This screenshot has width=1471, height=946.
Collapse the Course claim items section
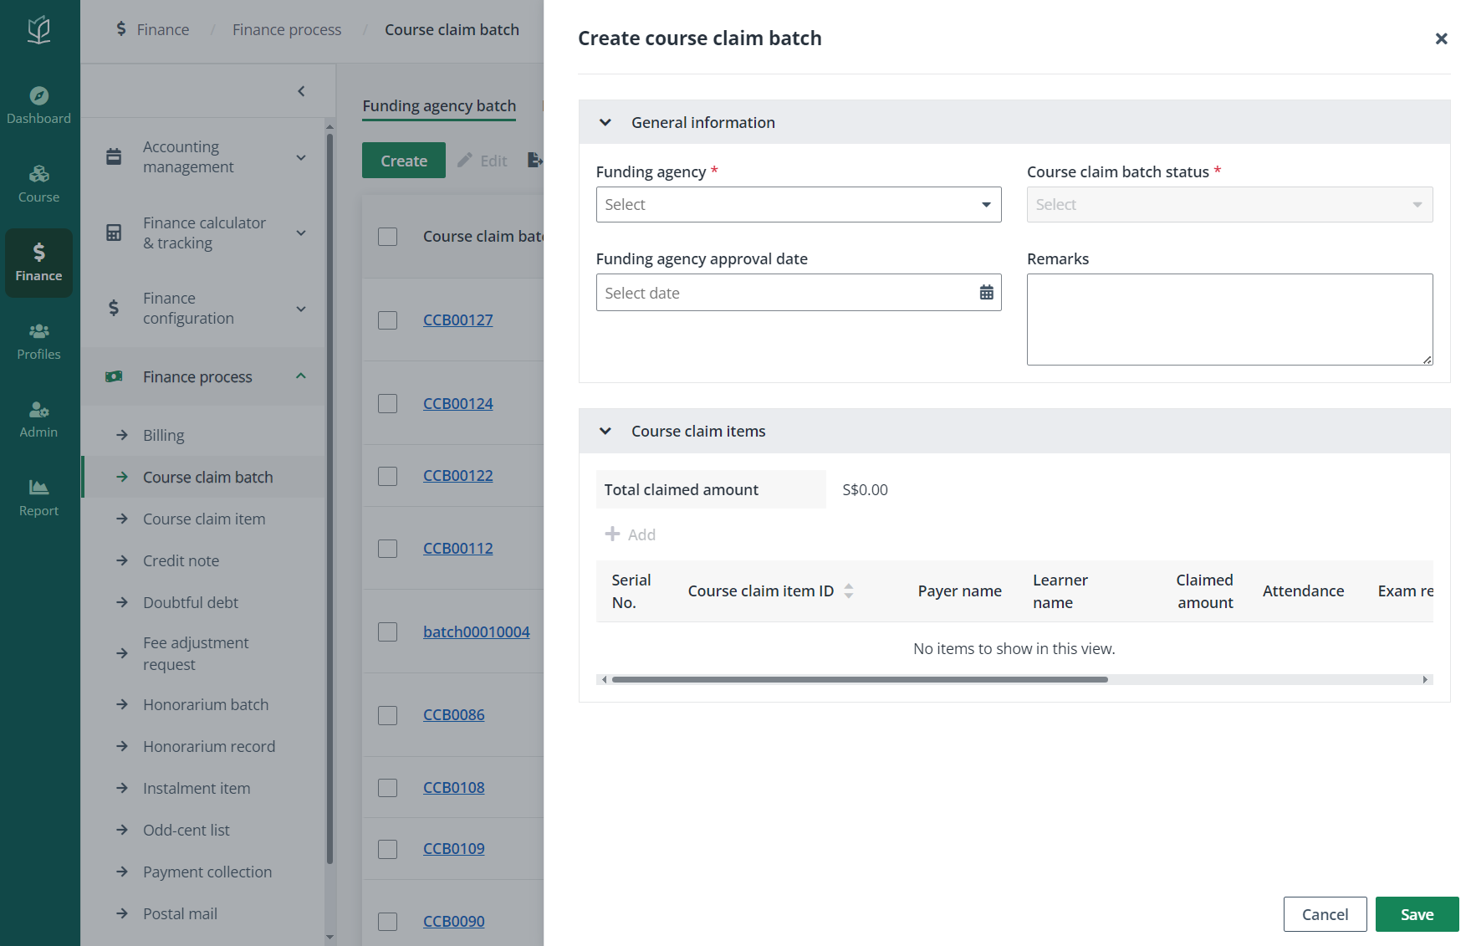[605, 431]
